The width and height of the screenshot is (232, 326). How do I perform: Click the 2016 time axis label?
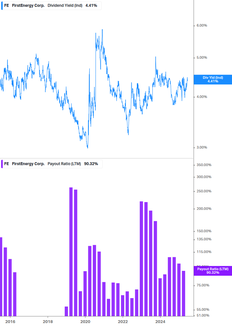pyautogui.click(x=10, y=322)
